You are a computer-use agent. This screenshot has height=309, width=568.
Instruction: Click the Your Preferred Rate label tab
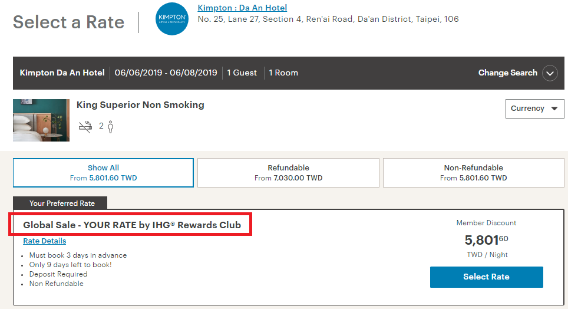(60, 203)
